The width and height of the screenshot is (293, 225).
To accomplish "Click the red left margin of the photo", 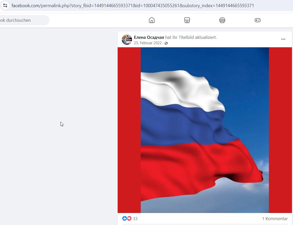I will (x=129, y=130).
